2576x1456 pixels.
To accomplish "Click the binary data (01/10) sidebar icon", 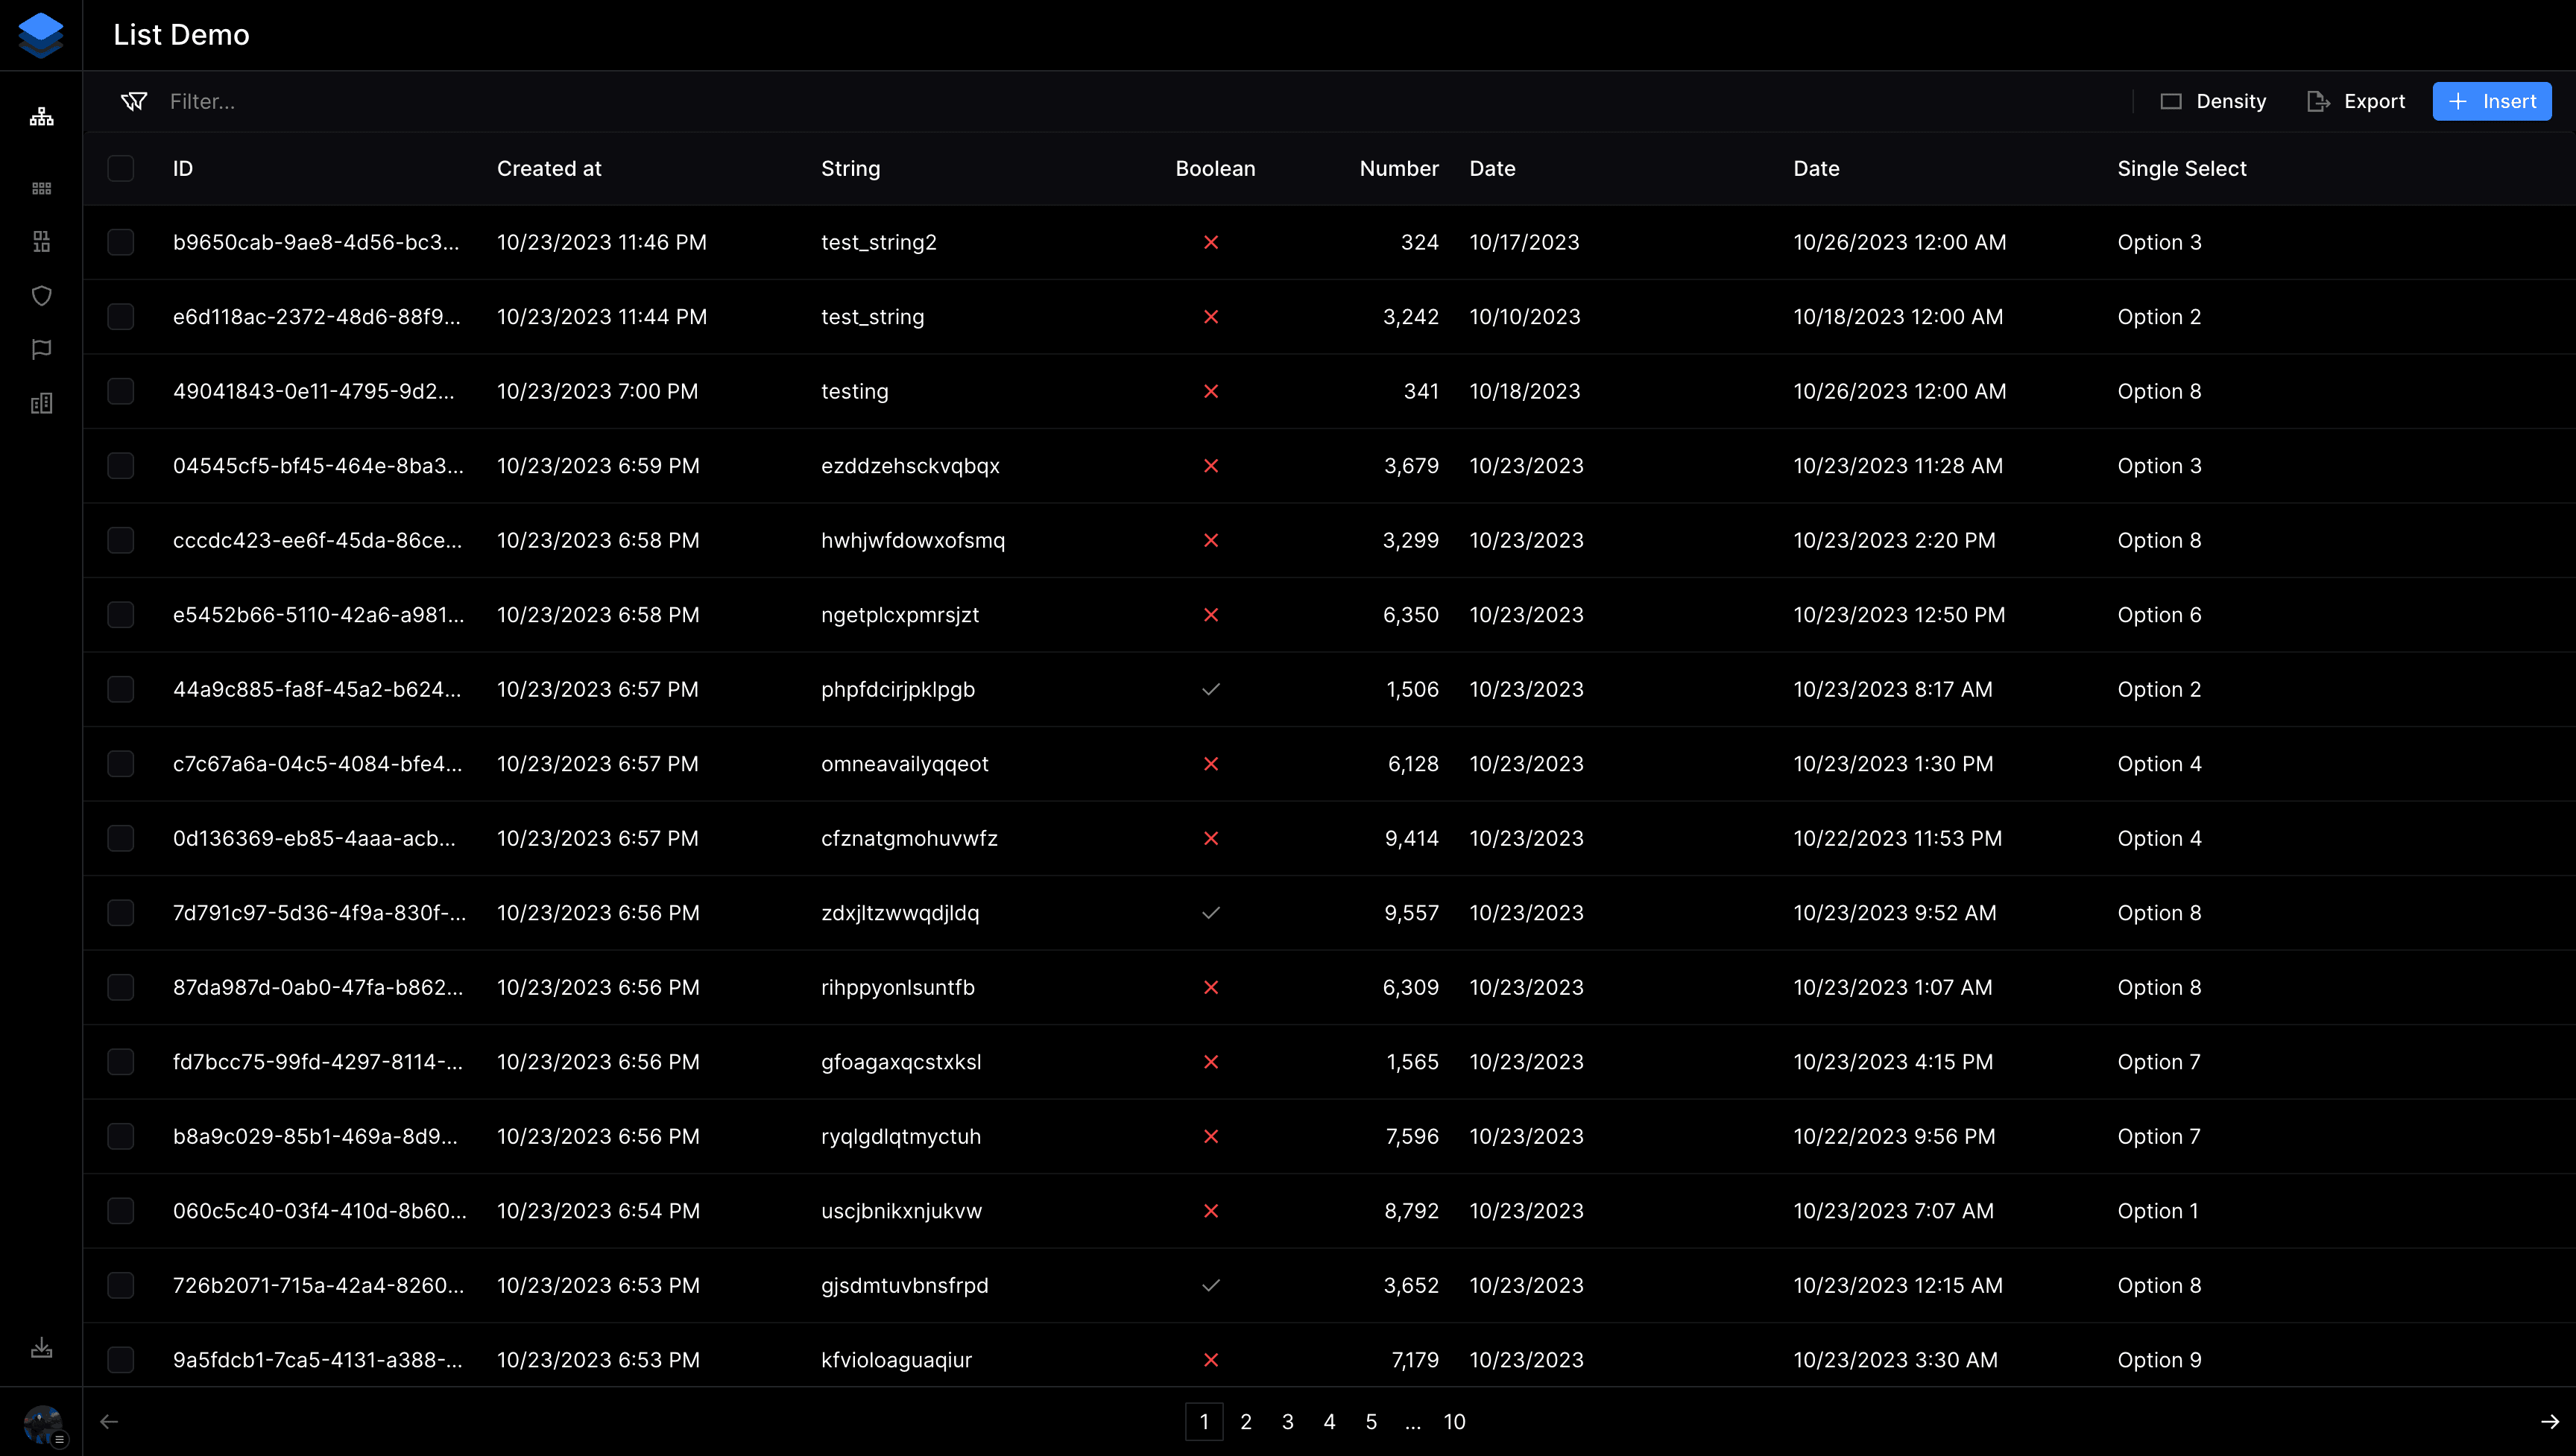I will (41, 241).
